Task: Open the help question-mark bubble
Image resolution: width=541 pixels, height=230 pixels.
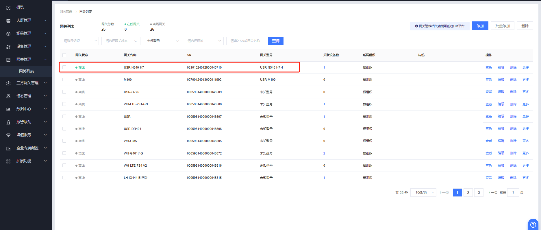Action: [x=533, y=225]
